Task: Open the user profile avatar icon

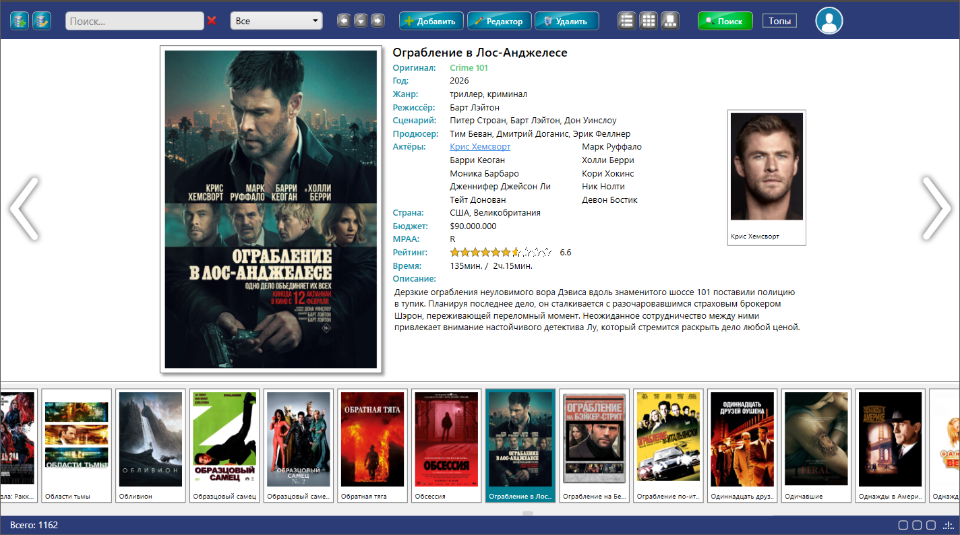Action: (829, 21)
